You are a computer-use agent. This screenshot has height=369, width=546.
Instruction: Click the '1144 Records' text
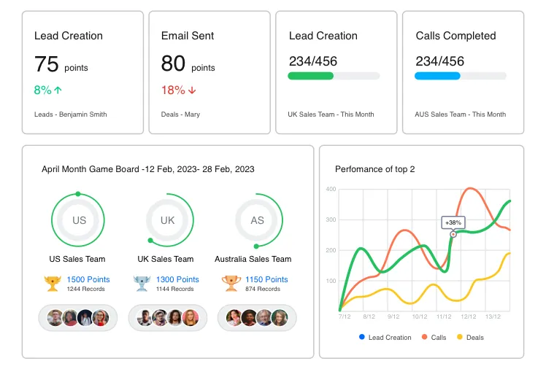(x=174, y=289)
